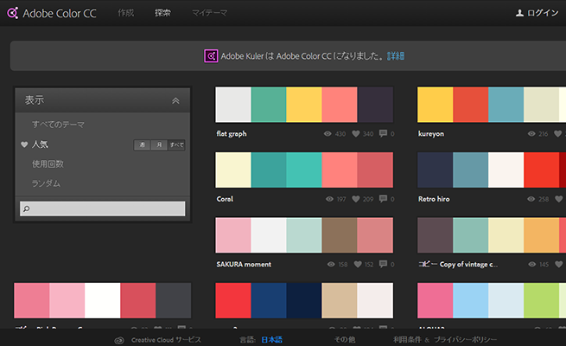Screen dimensions: 566x346
Task: Collapse the 表示 panel with the chevron
Action: pos(176,100)
